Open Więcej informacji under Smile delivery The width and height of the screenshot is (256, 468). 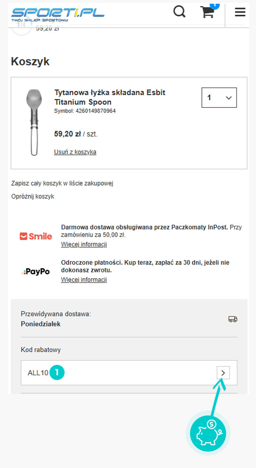[84, 244]
